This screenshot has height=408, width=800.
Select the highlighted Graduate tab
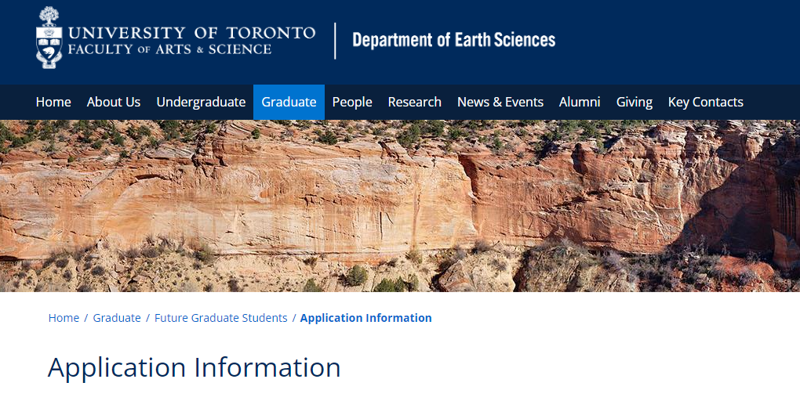pyautogui.click(x=289, y=102)
